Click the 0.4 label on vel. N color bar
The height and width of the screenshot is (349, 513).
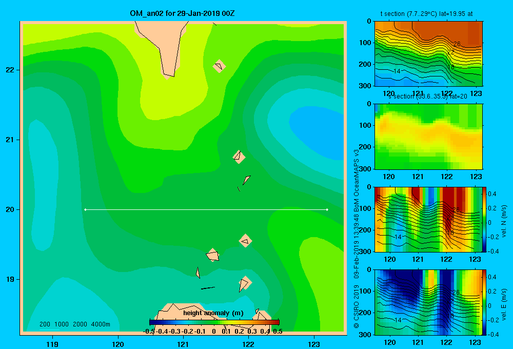coord(492,194)
